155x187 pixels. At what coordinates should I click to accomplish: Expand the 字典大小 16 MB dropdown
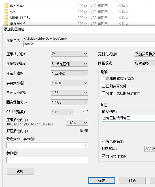coord(69,83)
